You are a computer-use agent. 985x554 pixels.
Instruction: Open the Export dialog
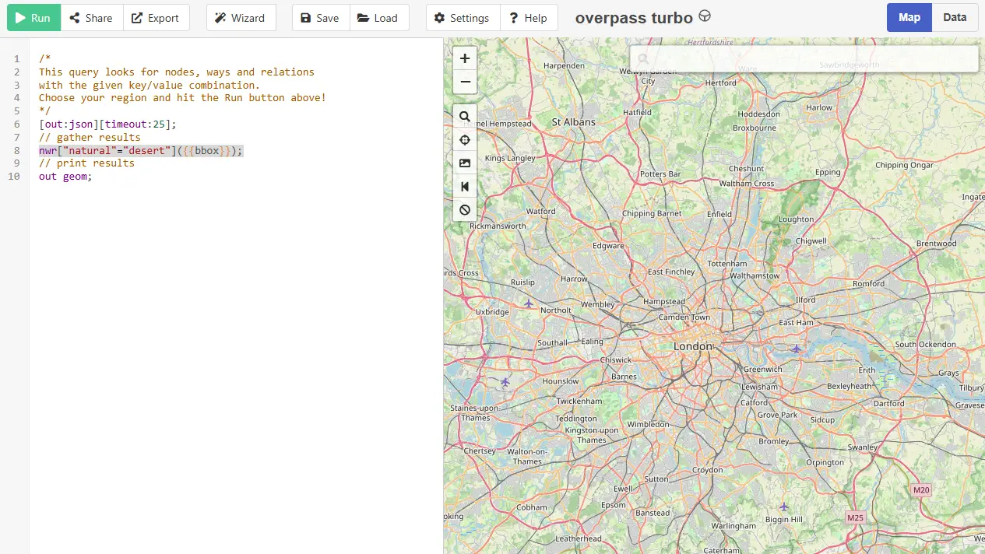pyautogui.click(x=156, y=18)
